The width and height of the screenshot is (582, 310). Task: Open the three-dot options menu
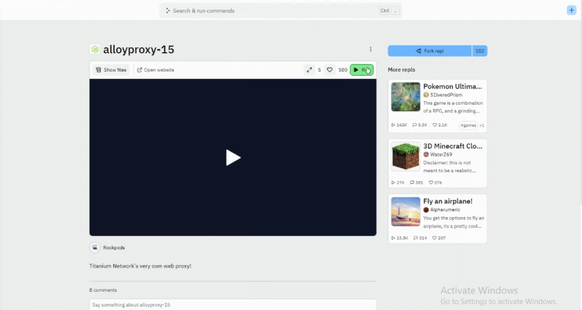371,49
